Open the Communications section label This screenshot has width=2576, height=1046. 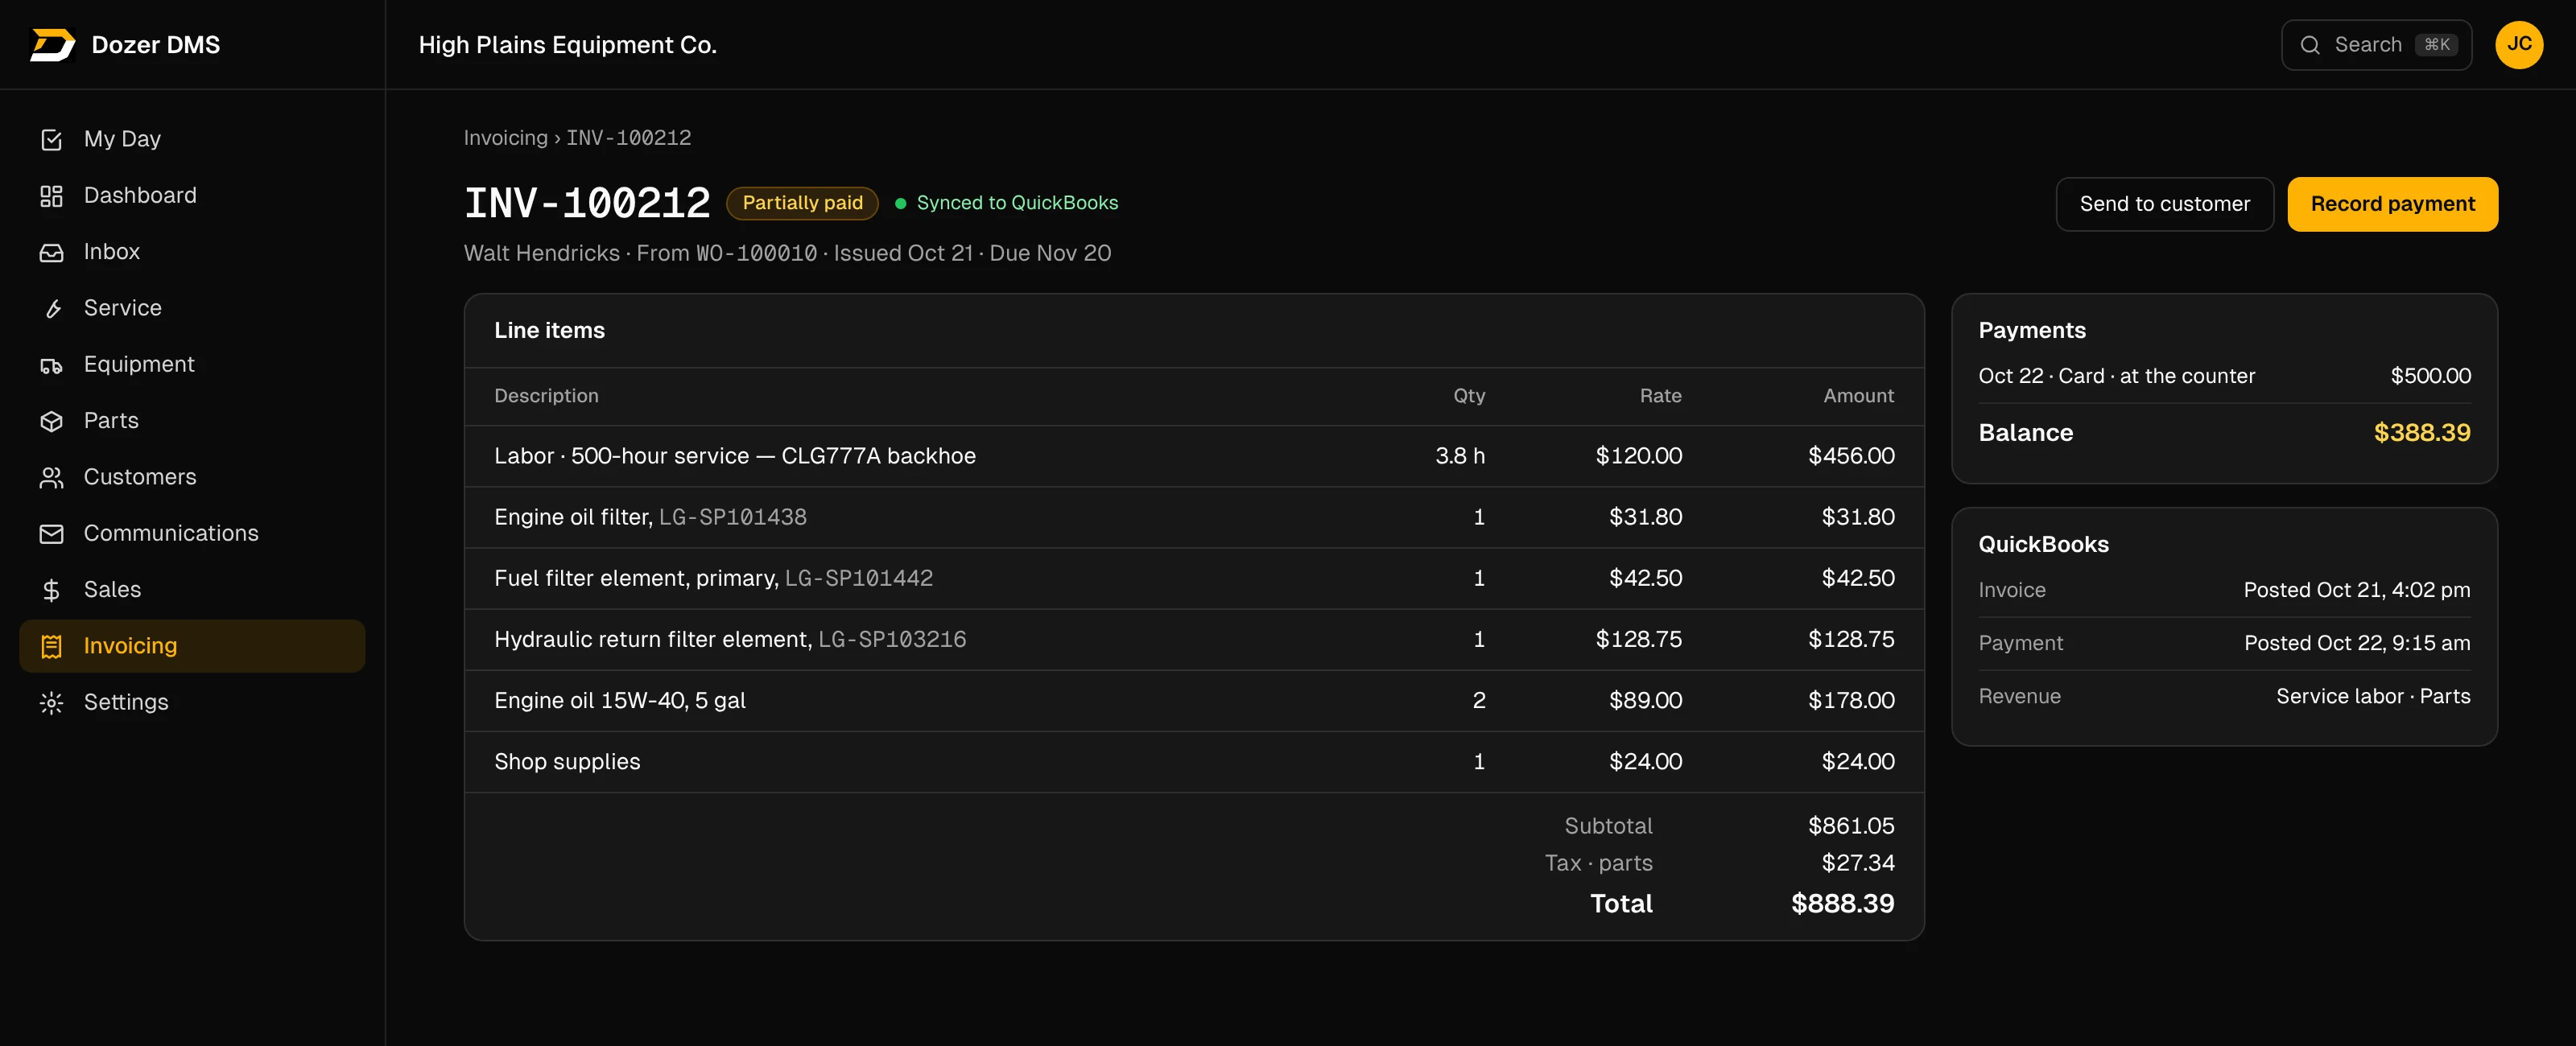171,534
